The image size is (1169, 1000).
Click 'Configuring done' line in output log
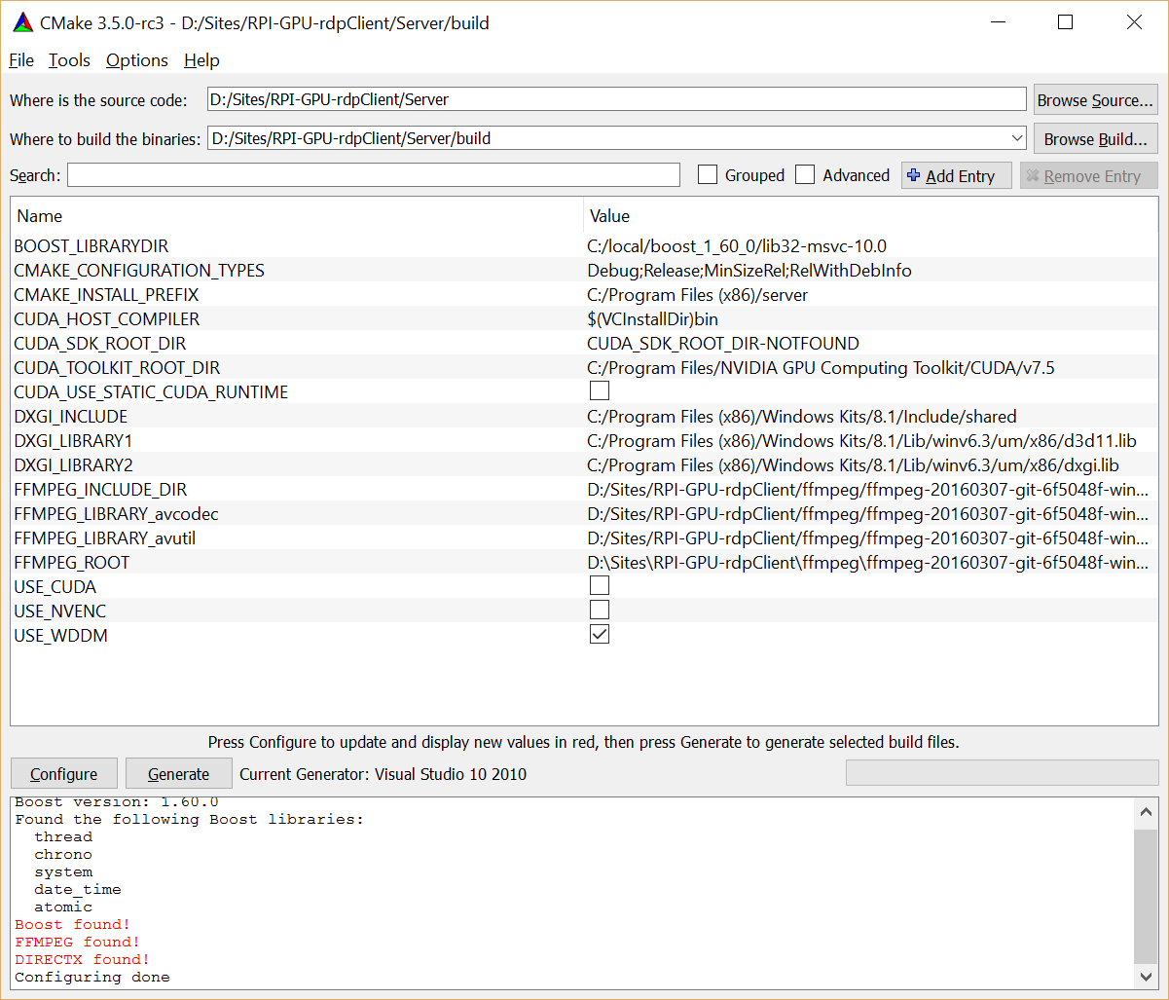click(92, 977)
